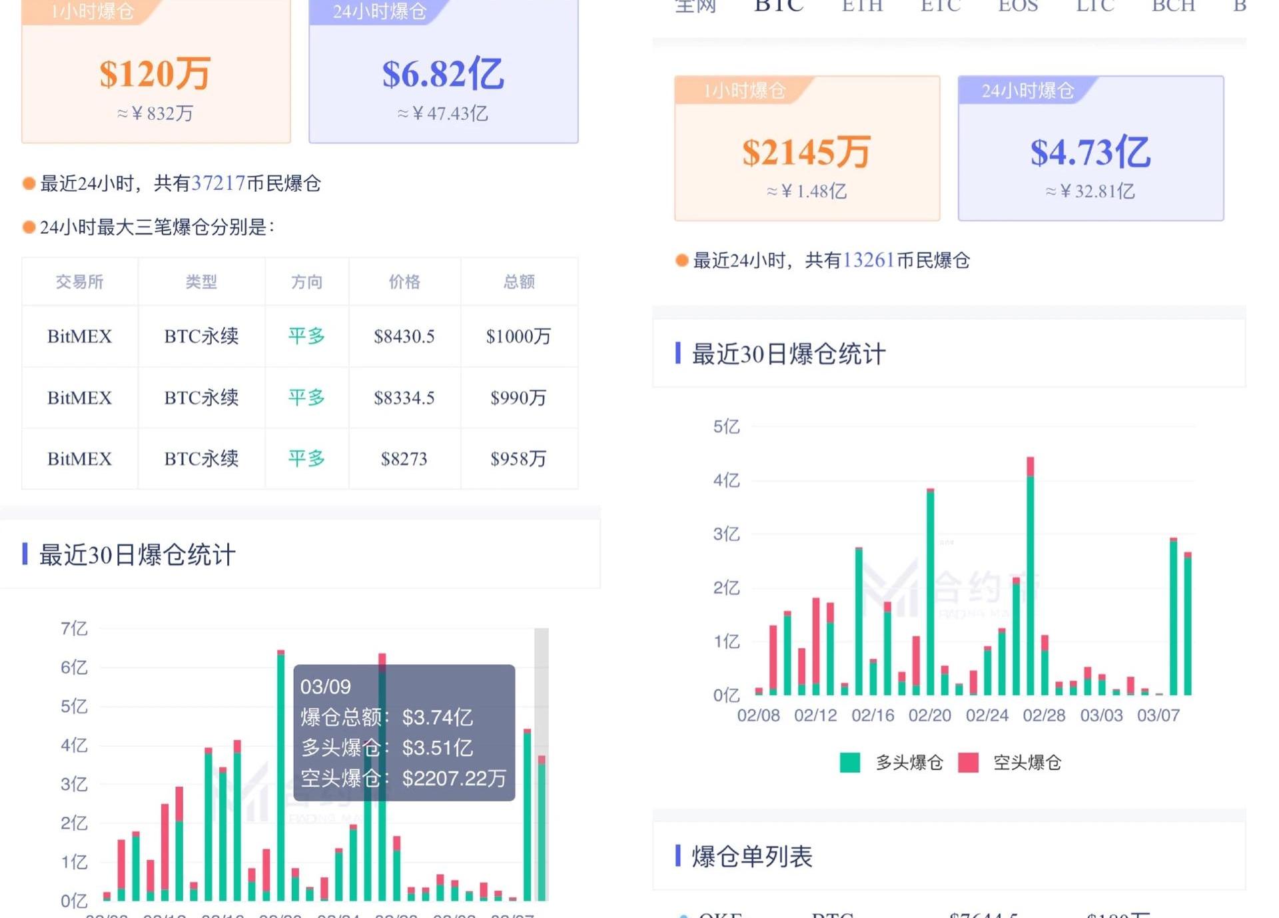Click the 02/20 axis label in BTC chart
The width and height of the screenshot is (1279, 918).
point(930,715)
